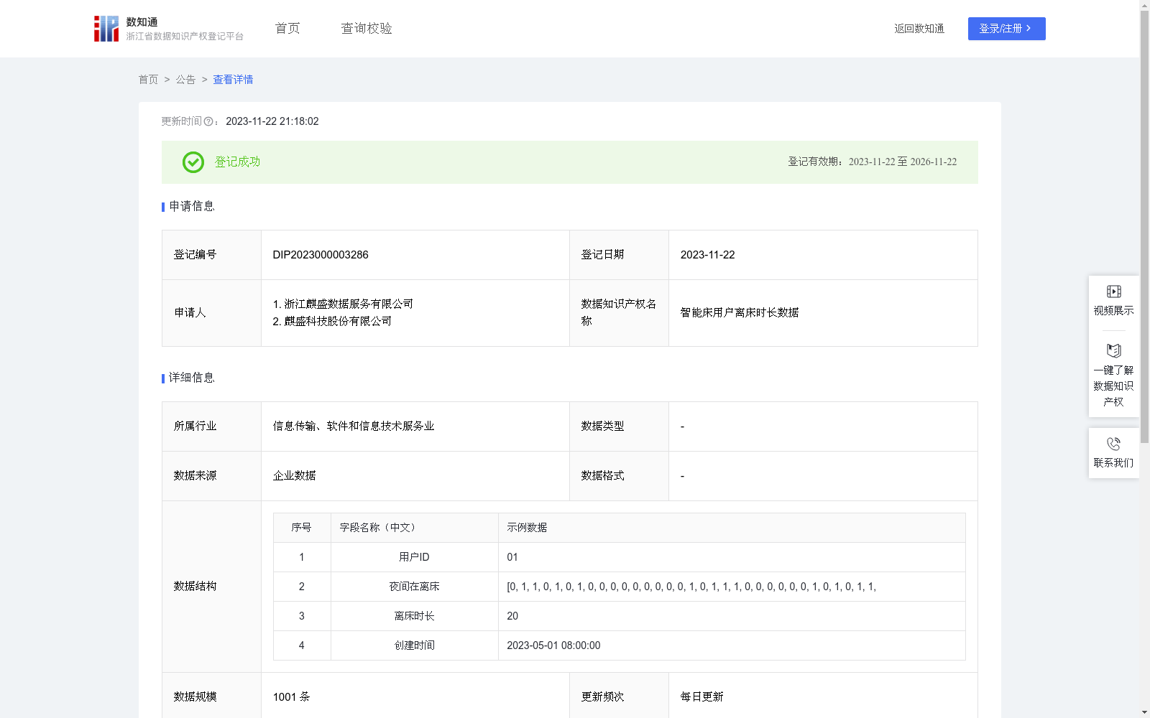
Task: Click the 离床时长 field name cell
Action: pos(415,616)
